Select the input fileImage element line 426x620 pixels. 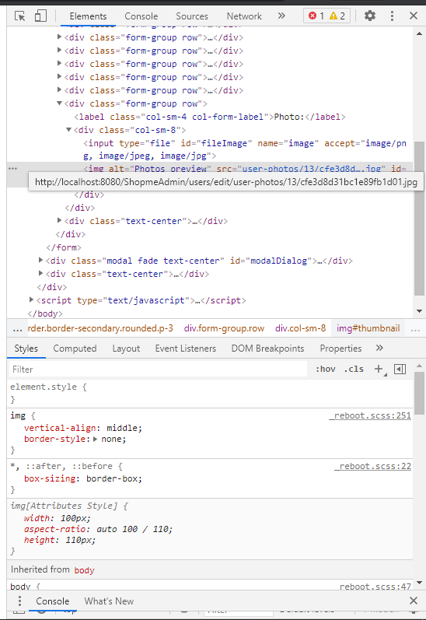(x=245, y=149)
